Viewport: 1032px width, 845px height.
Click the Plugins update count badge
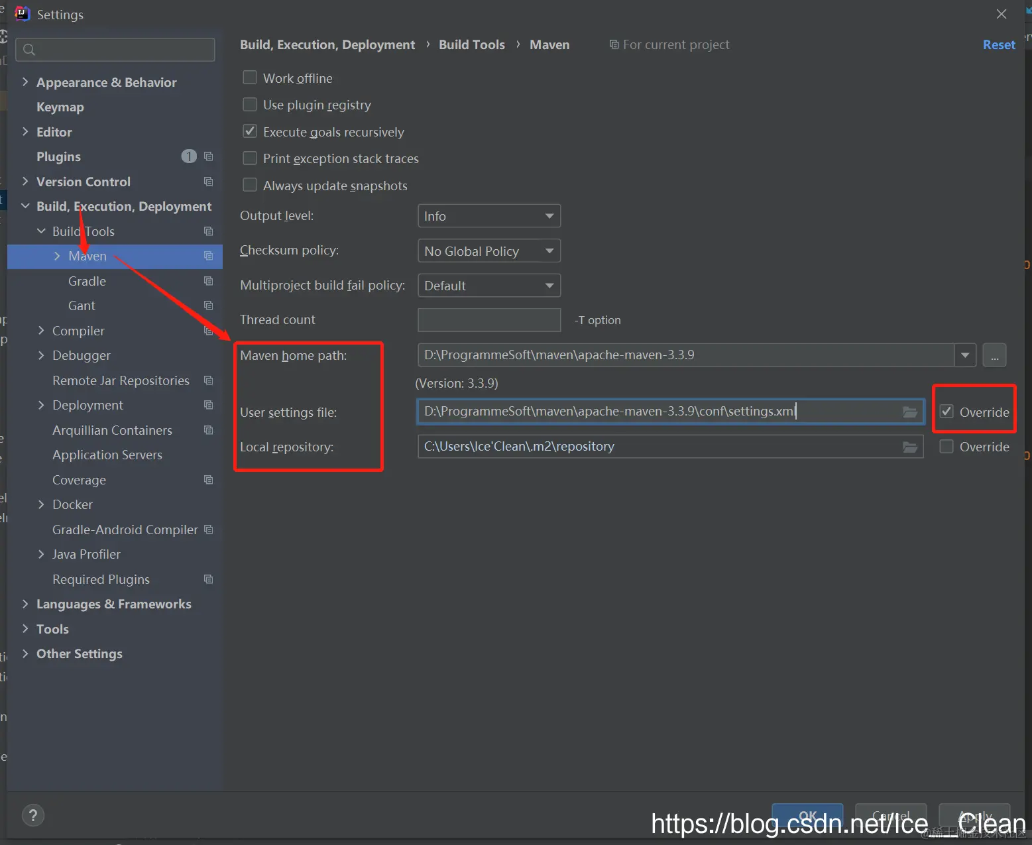pyautogui.click(x=189, y=156)
